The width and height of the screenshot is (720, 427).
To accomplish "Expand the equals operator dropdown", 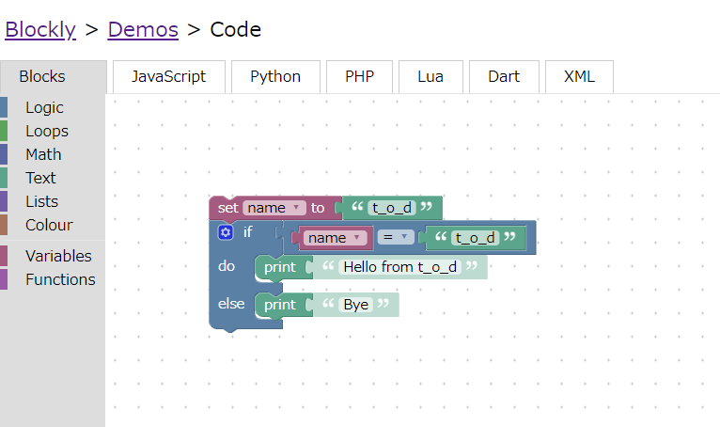I will [x=395, y=238].
